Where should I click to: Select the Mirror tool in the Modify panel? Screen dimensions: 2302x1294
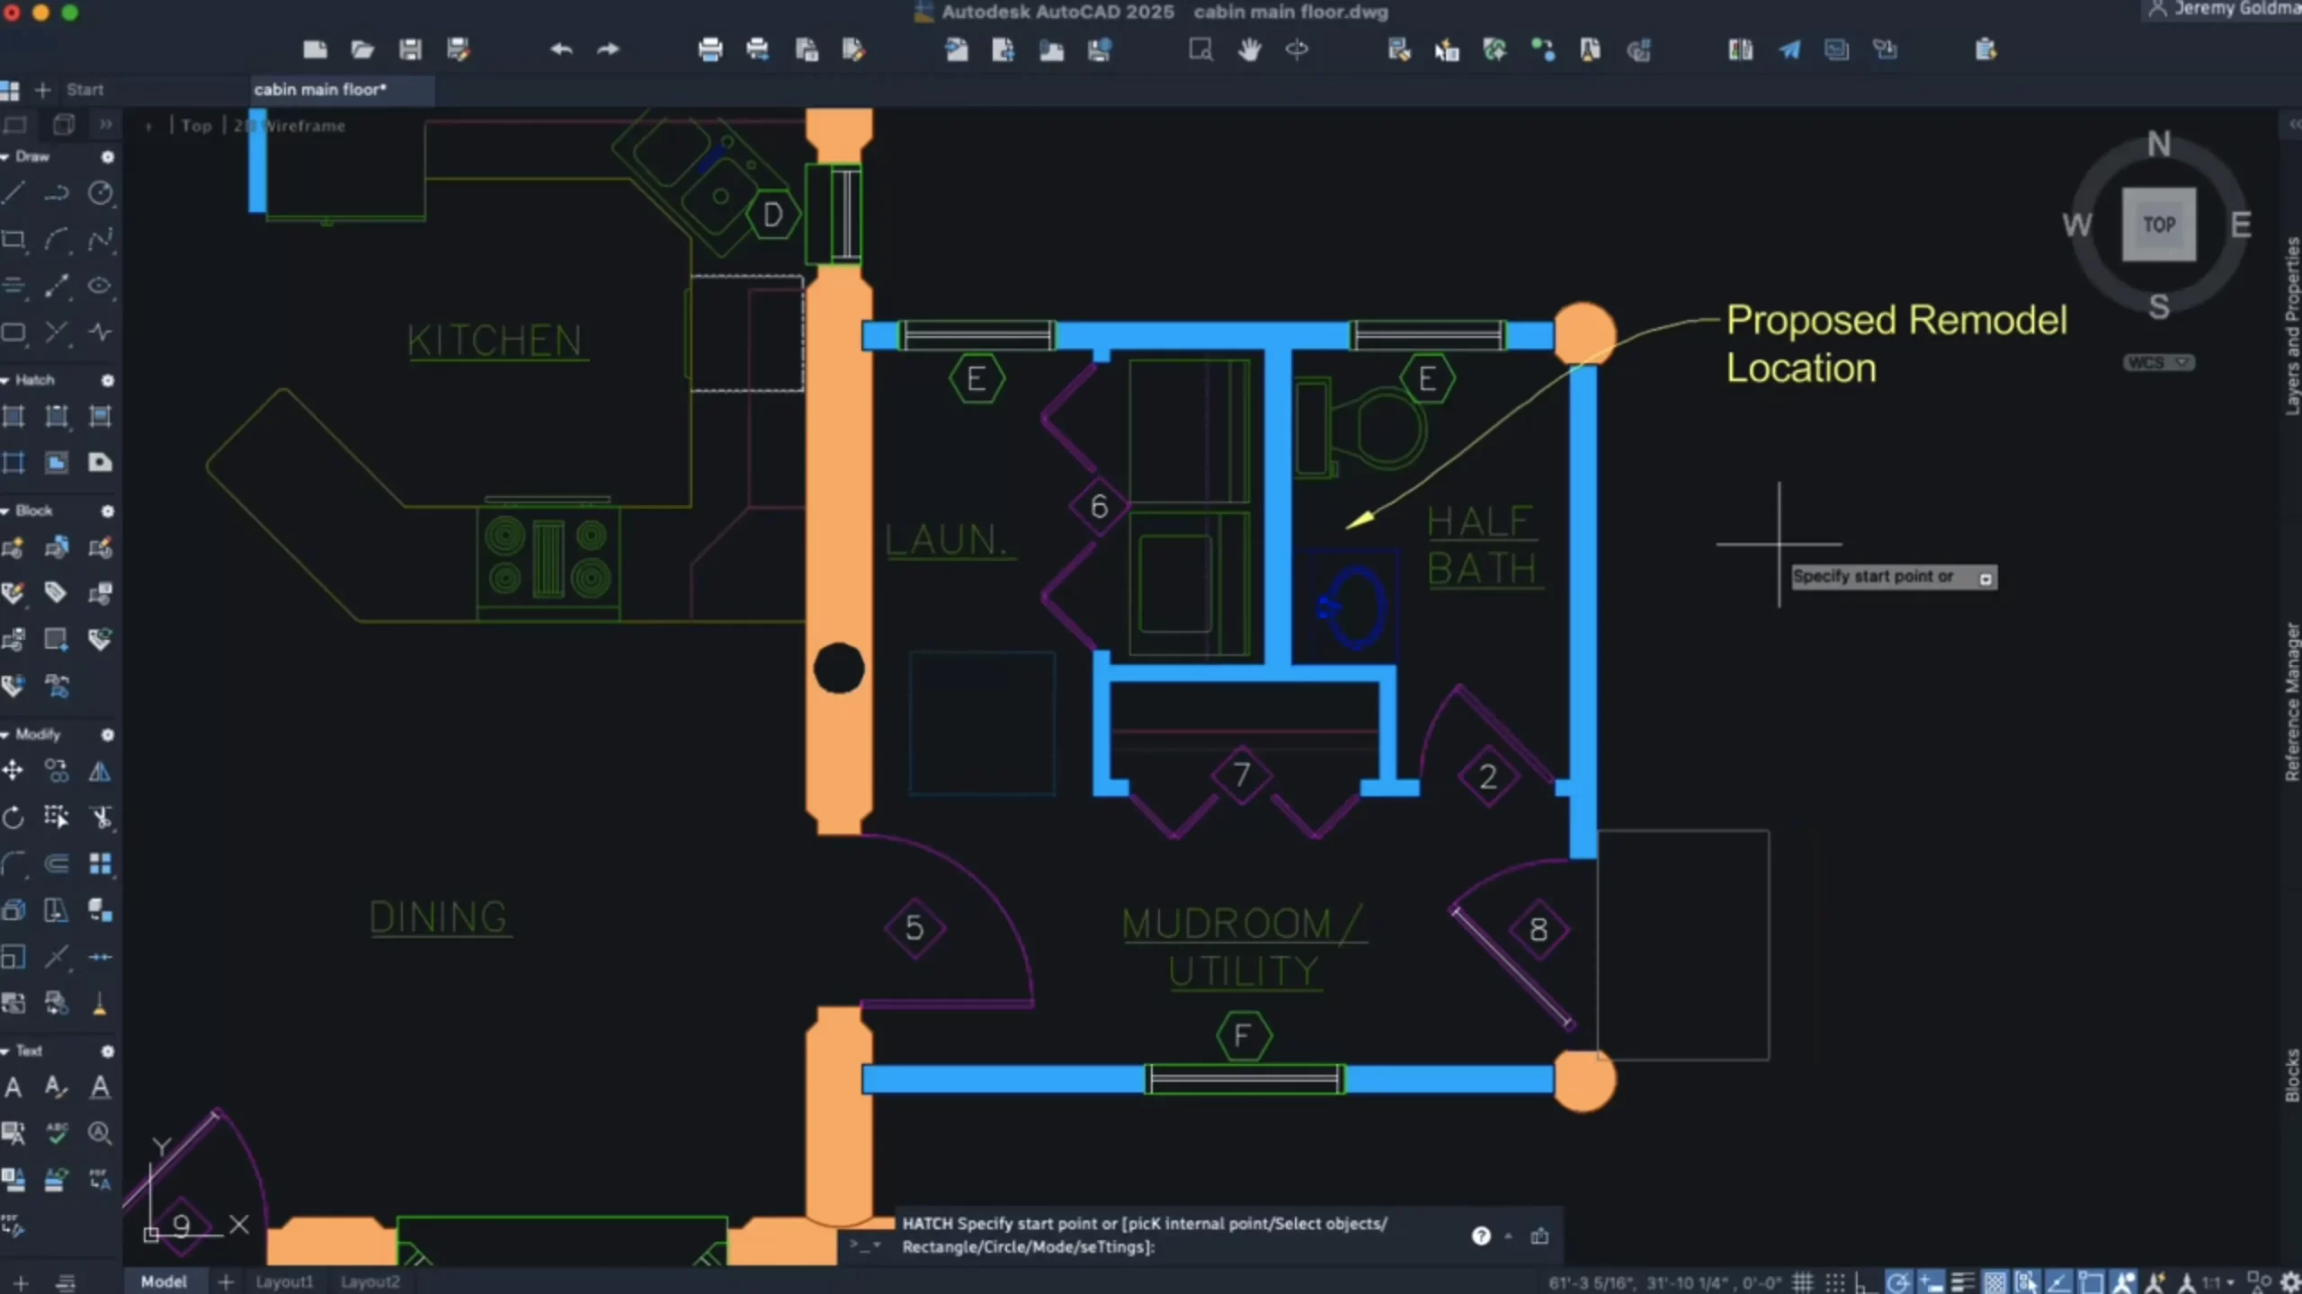point(99,771)
